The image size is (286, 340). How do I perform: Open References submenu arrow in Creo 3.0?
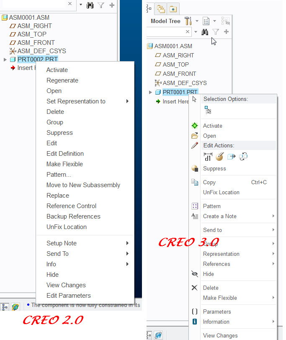pyautogui.click(x=273, y=264)
